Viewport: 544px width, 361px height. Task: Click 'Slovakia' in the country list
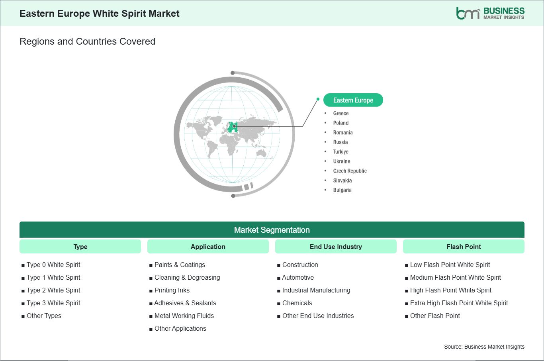pos(342,180)
